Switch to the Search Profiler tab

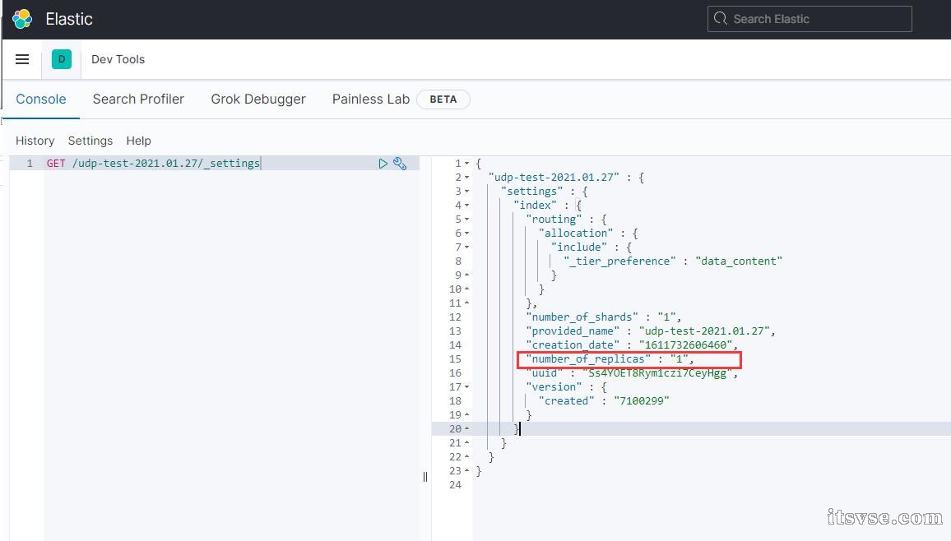pyautogui.click(x=138, y=99)
